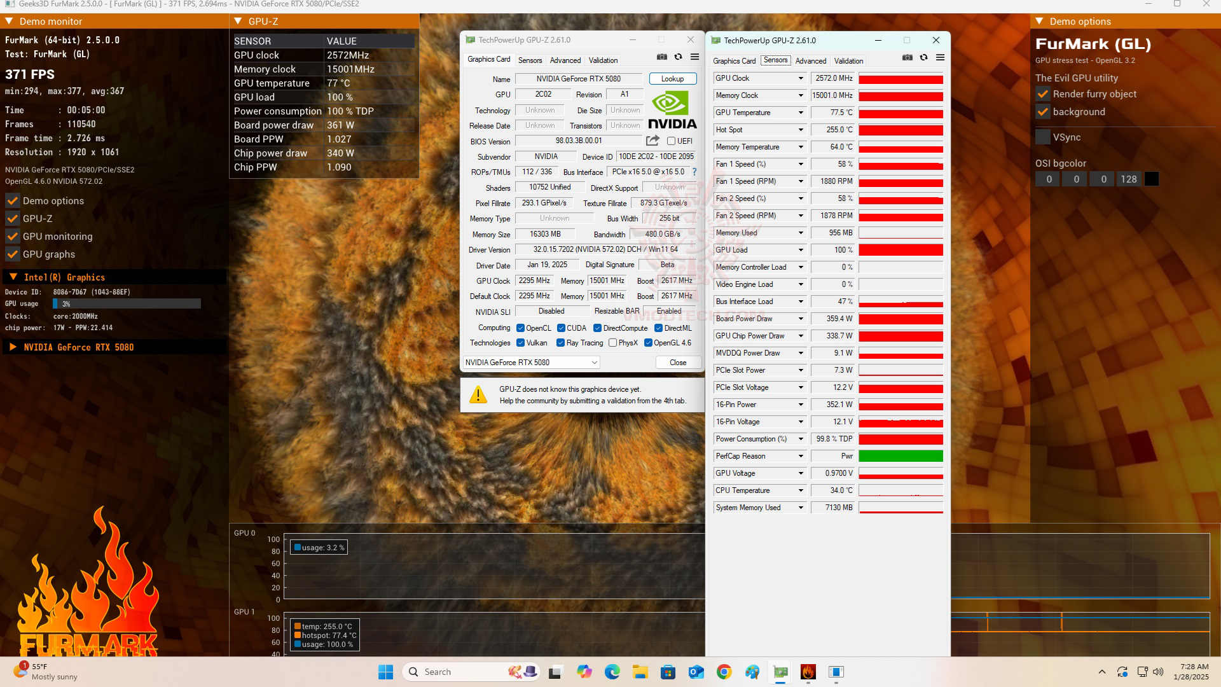Open the hamburger menu icon in GPU-Z Sensors window
The height and width of the screenshot is (687, 1221).
(940, 58)
